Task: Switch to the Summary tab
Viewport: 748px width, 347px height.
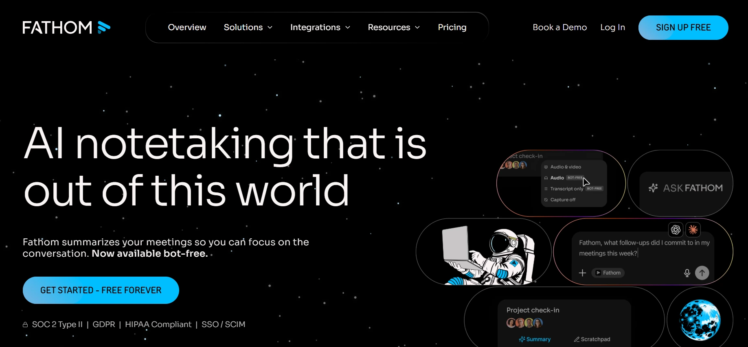Action: [x=535, y=339]
